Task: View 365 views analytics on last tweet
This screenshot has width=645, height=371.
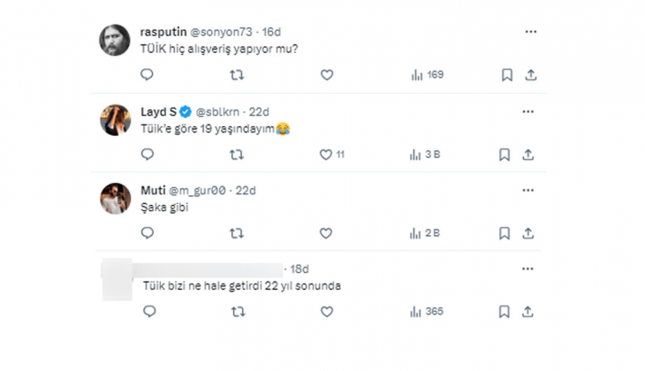Action: (427, 312)
